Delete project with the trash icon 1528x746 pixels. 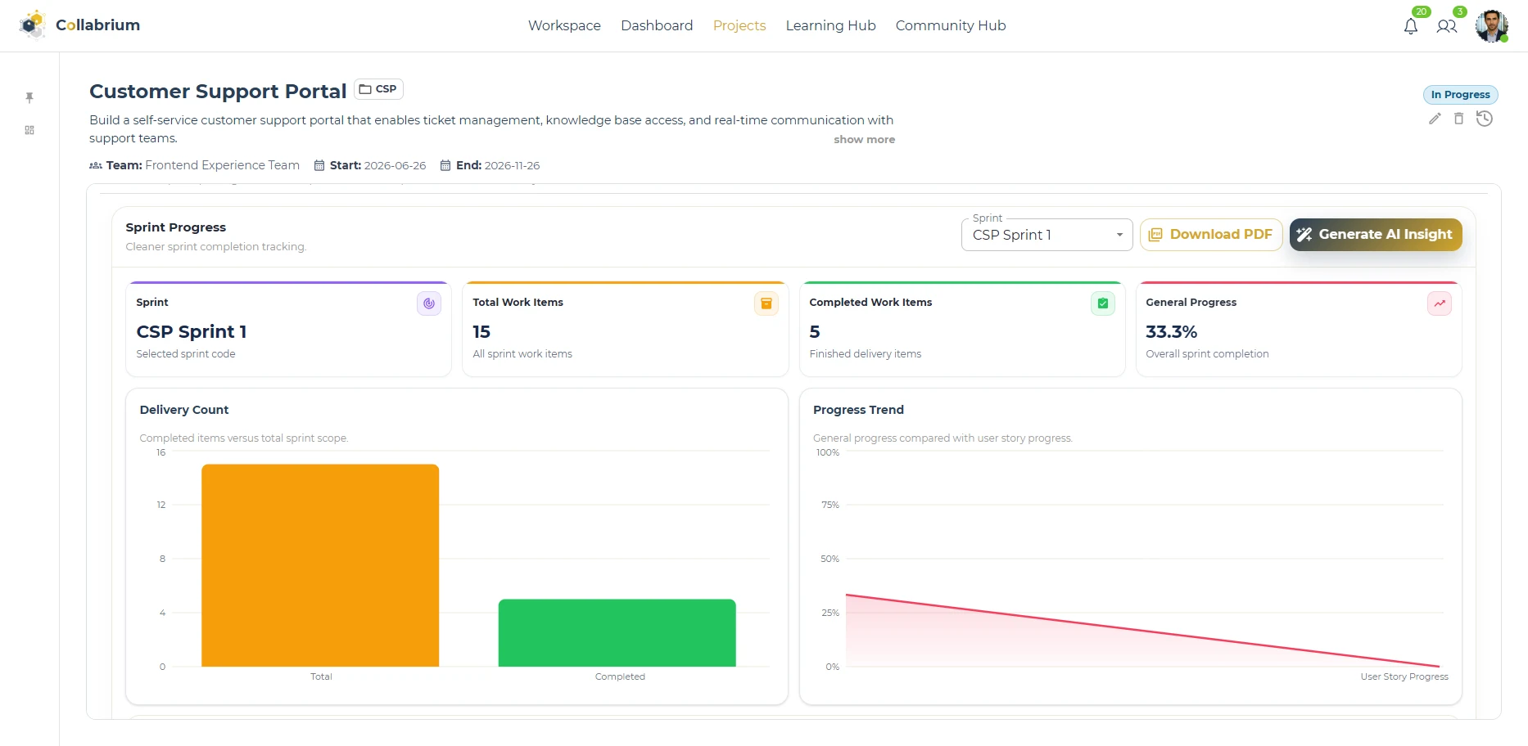(1458, 119)
